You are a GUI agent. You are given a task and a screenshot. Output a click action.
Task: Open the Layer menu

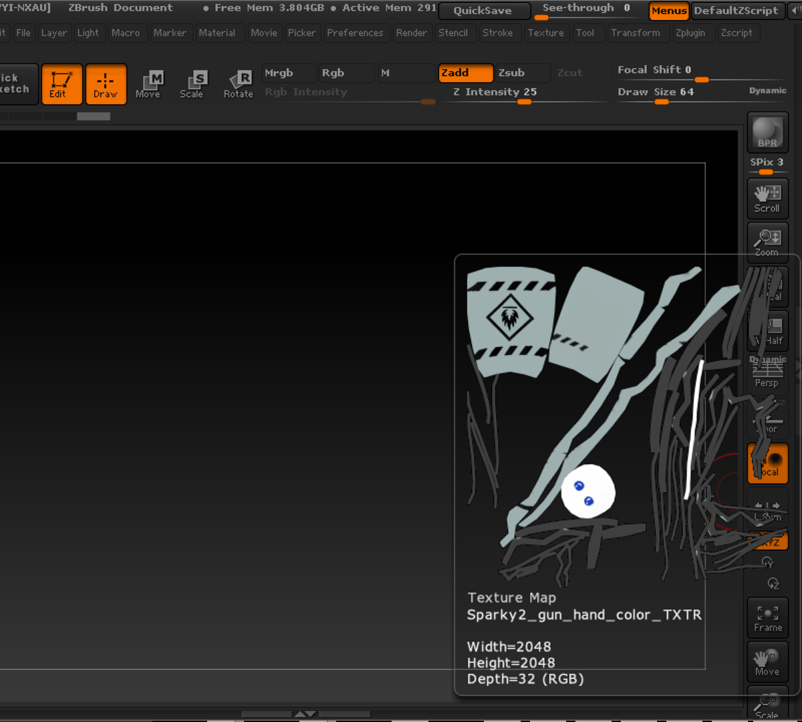coord(54,33)
